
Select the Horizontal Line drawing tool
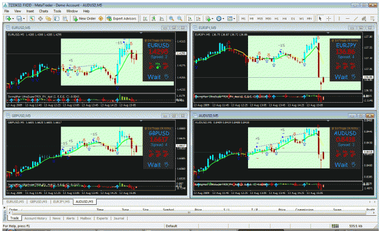(x=347, y=18)
